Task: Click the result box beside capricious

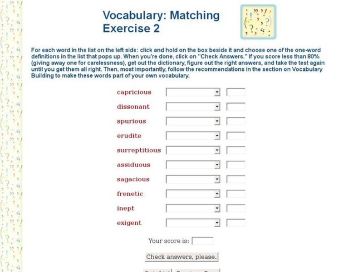Action: [x=236, y=92]
